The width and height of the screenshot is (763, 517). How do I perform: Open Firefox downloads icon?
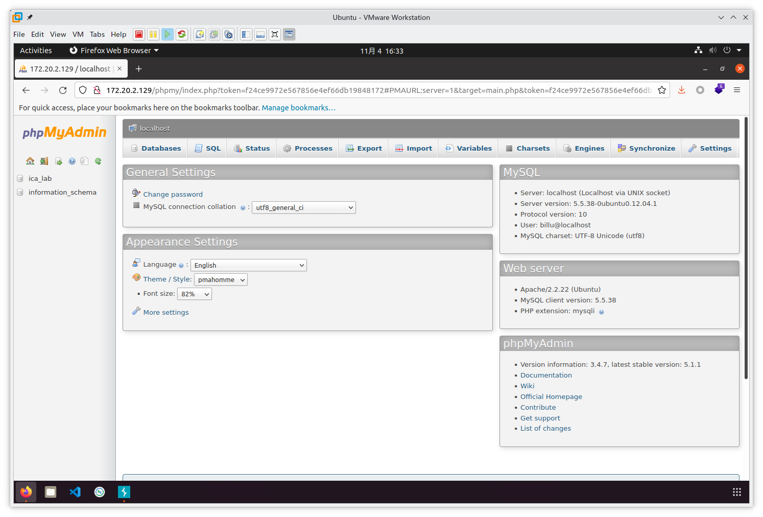pyautogui.click(x=681, y=90)
